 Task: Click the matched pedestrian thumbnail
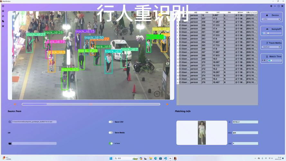[202, 133]
